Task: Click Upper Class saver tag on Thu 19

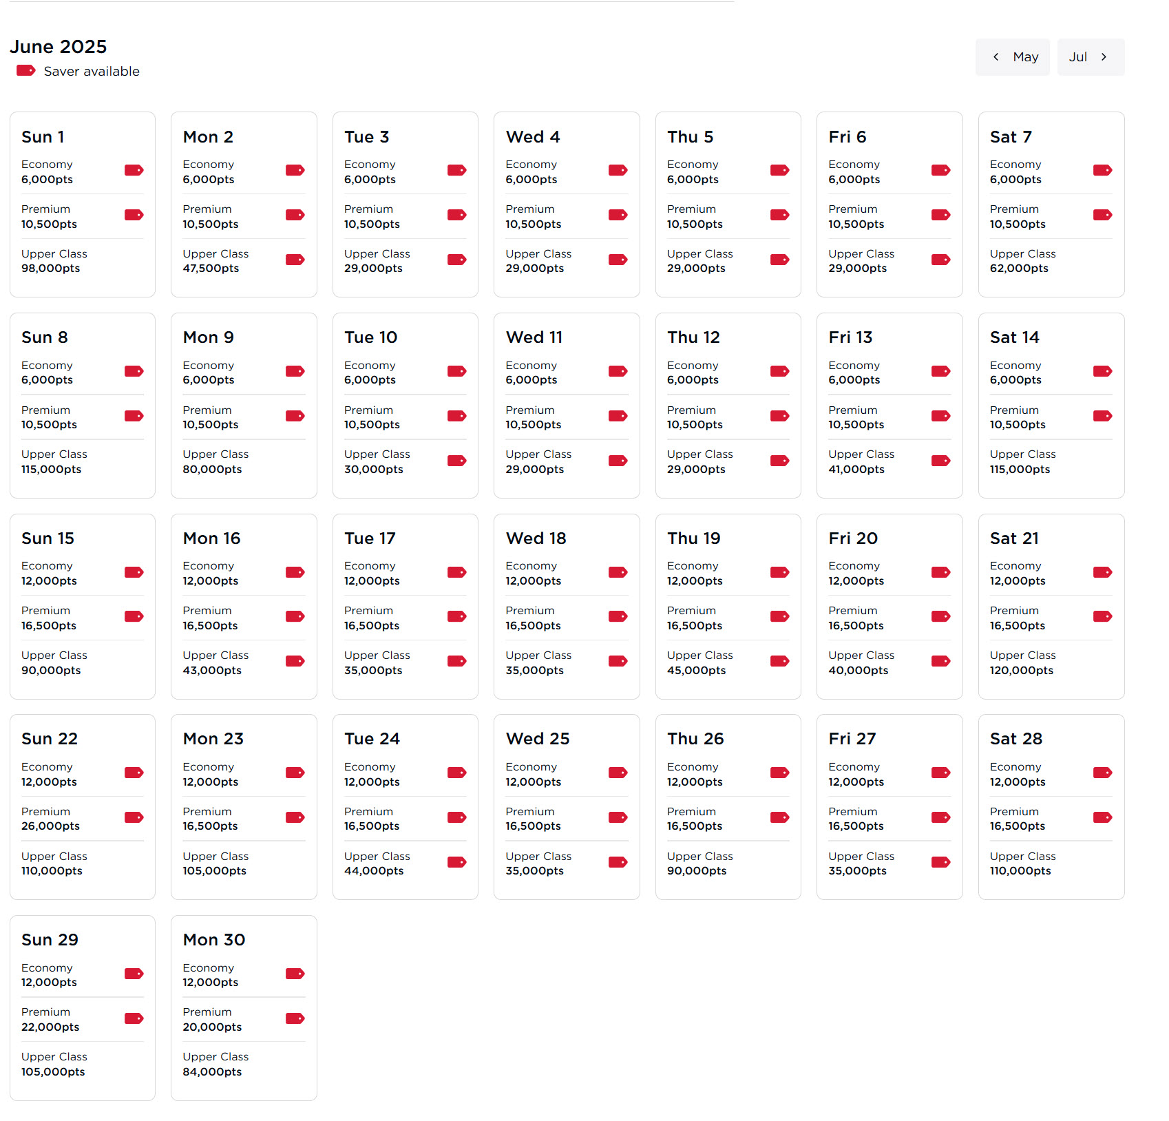Action: 779,662
